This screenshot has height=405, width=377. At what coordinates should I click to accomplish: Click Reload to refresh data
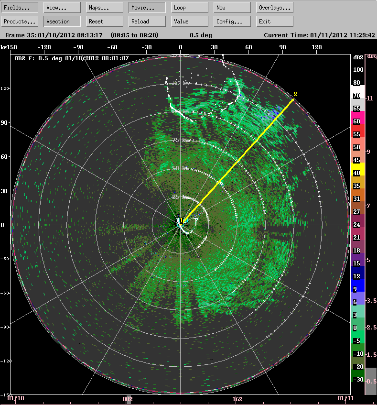(147, 22)
